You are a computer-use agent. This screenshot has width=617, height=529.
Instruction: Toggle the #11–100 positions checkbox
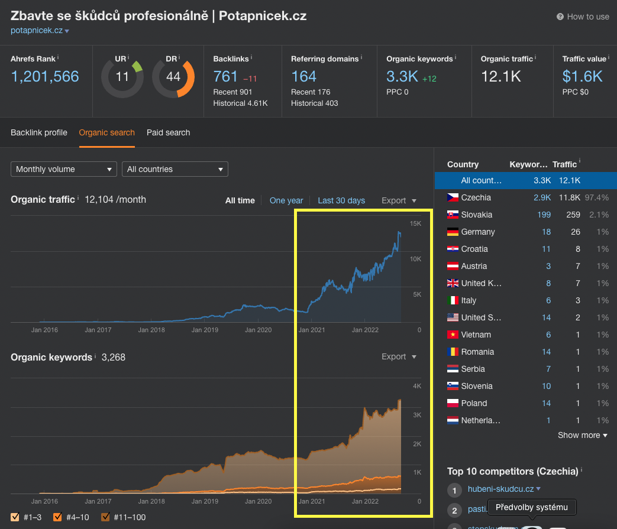(105, 517)
